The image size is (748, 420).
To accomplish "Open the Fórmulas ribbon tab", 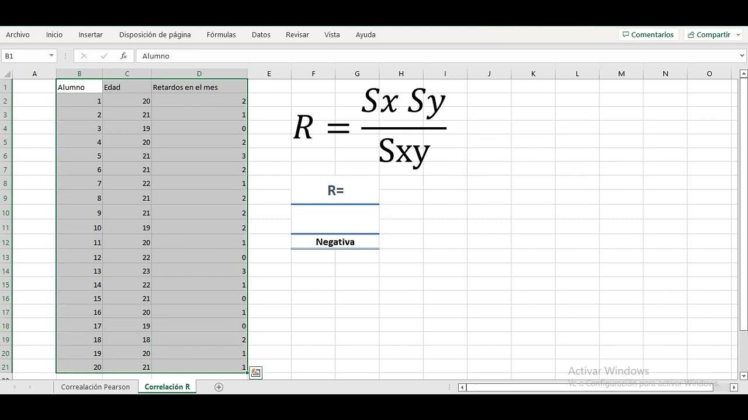I will 221,34.
